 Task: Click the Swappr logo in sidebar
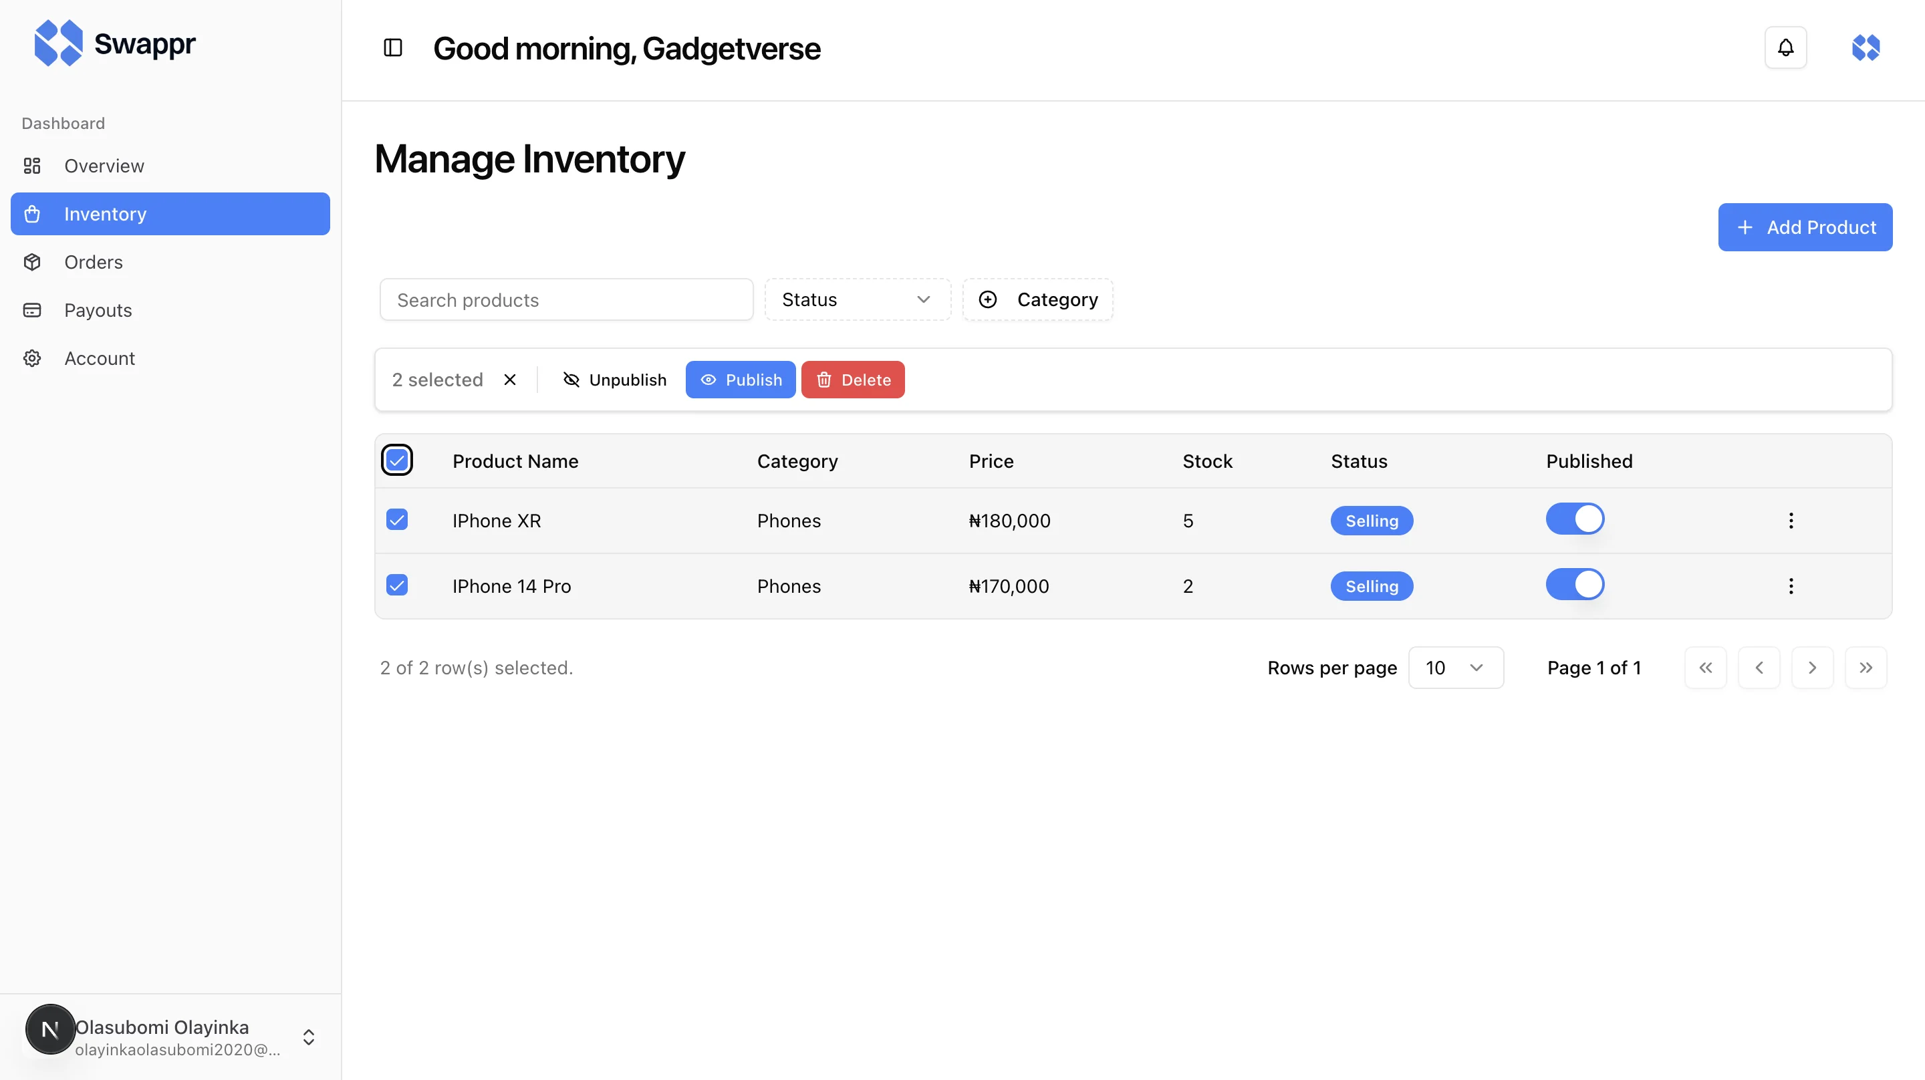pos(114,43)
